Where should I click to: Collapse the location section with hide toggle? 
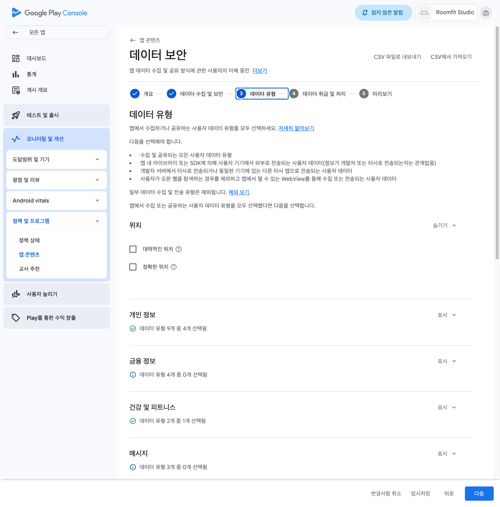click(x=444, y=225)
